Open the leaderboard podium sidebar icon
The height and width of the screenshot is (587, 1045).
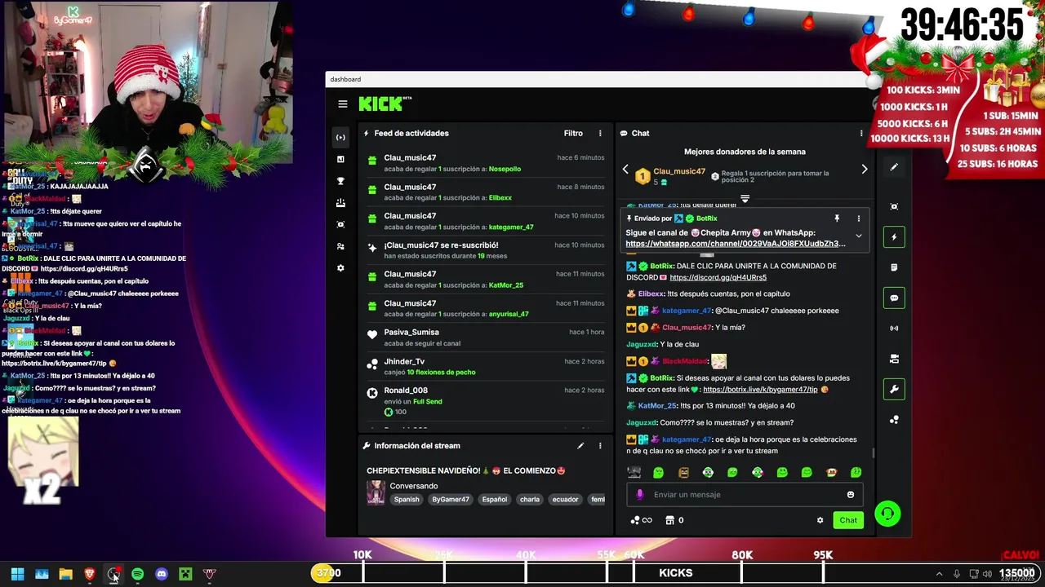click(340, 203)
